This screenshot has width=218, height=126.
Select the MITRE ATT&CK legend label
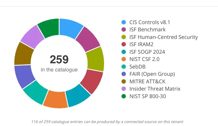(147, 82)
